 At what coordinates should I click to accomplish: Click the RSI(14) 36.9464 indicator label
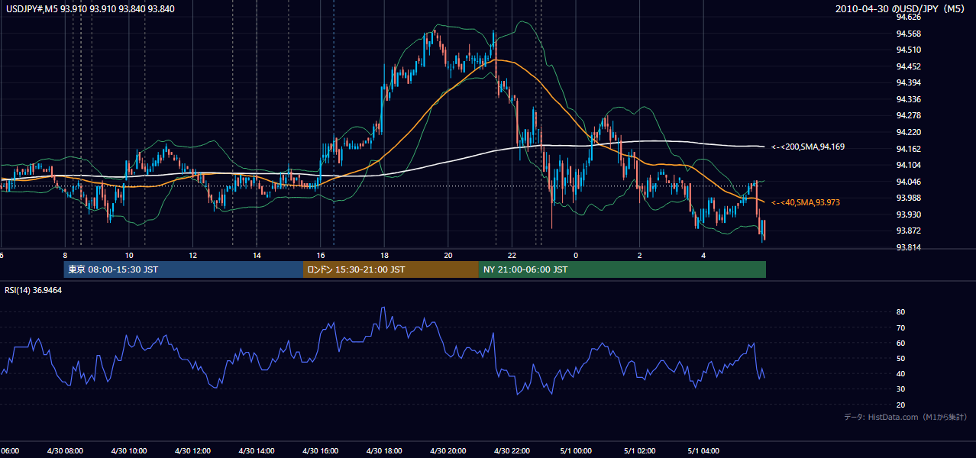pos(34,290)
